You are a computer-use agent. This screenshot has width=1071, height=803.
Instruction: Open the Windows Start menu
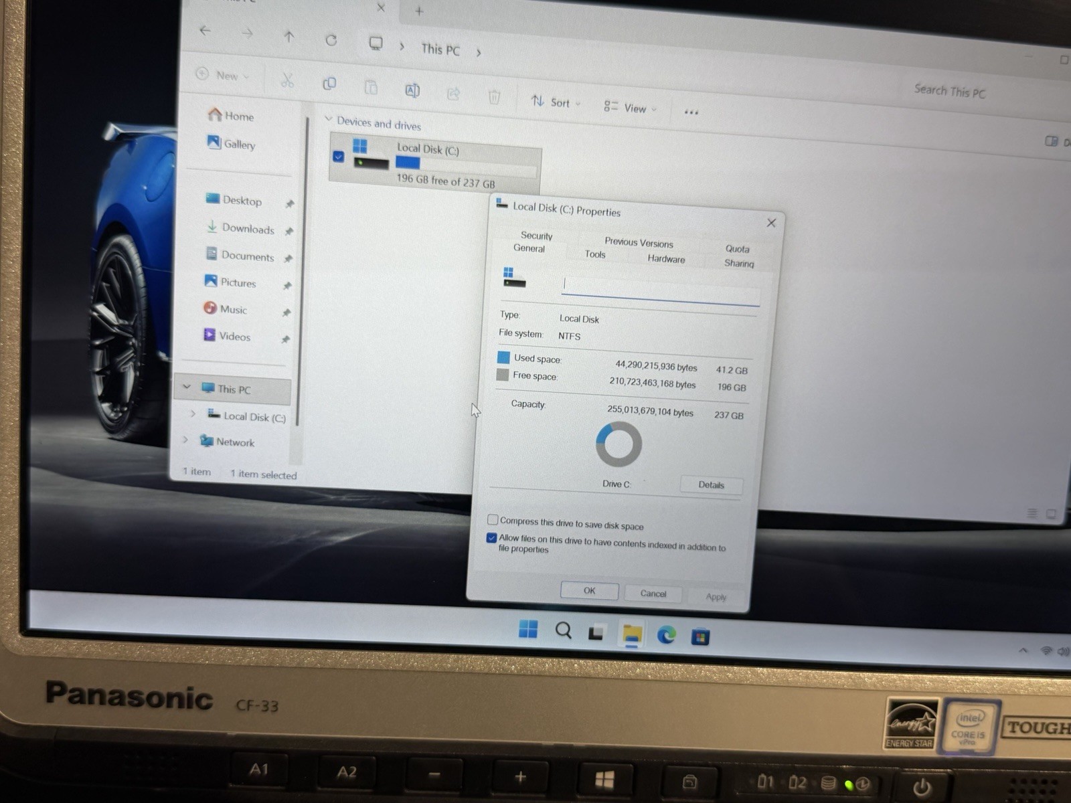click(x=528, y=629)
